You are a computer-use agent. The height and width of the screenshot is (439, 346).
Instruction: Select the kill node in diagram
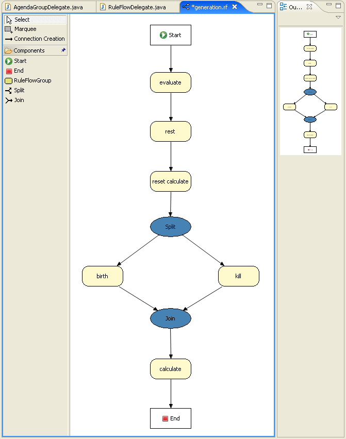tap(239, 276)
